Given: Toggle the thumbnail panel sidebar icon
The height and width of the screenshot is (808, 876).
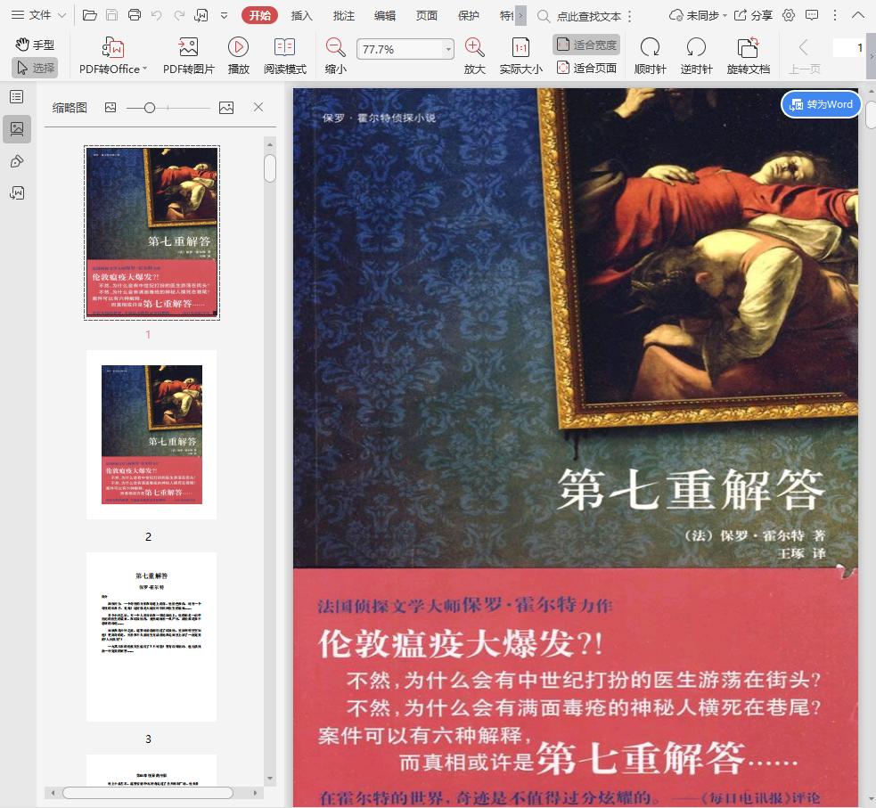Looking at the screenshot, I should tap(17, 129).
